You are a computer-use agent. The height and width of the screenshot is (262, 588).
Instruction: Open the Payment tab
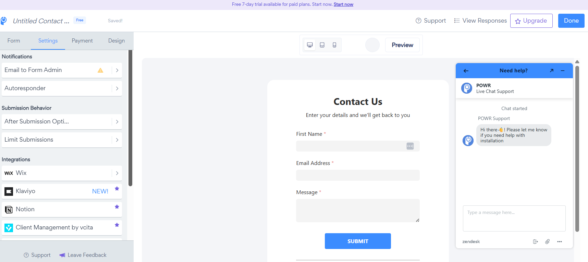82,40
